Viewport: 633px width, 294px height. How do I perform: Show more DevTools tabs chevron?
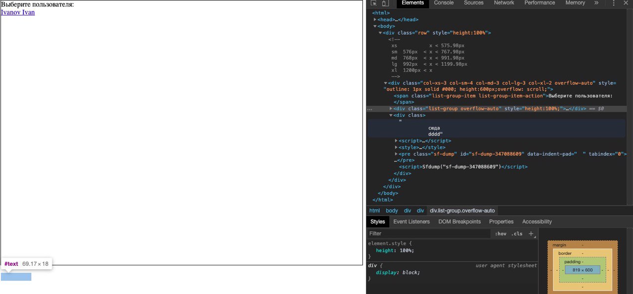pyautogui.click(x=596, y=3)
